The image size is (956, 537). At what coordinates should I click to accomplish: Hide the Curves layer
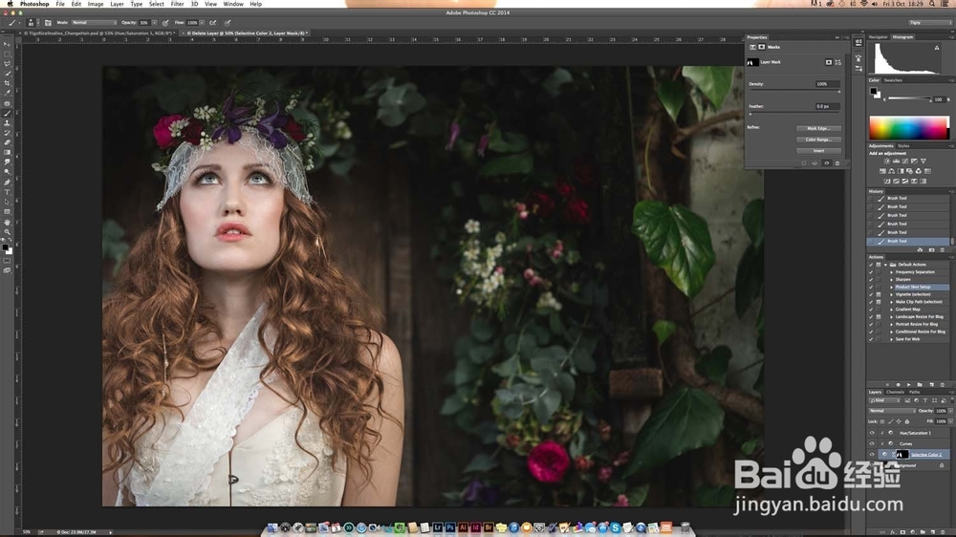(872, 443)
